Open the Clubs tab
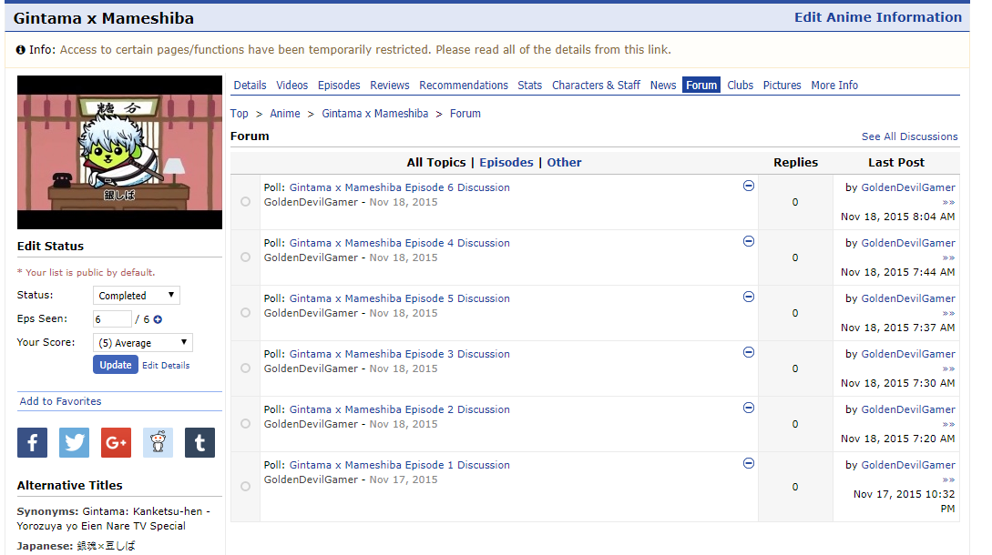The height and width of the screenshot is (555, 992). point(741,86)
